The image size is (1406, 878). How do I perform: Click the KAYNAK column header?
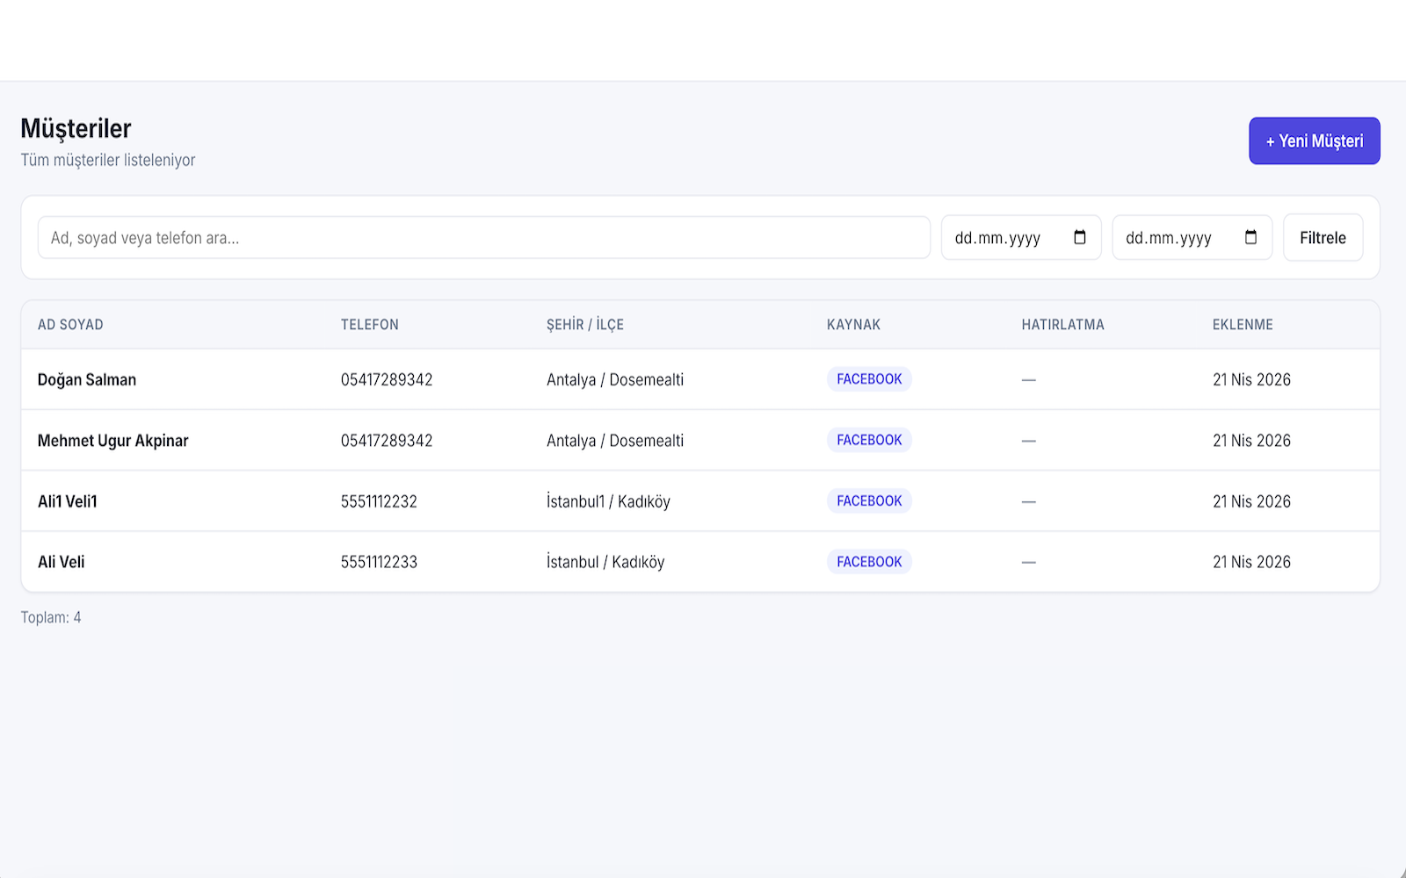pyautogui.click(x=853, y=325)
